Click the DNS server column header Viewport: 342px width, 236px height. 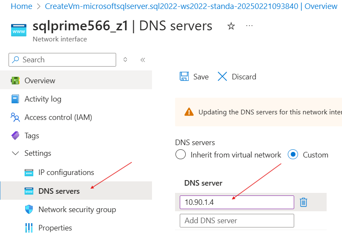tap(203, 183)
